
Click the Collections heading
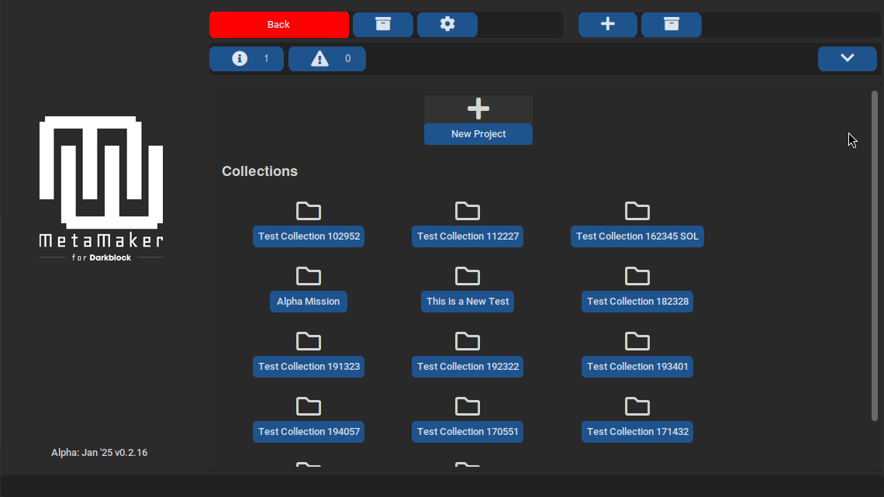pyautogui.click(x=259, y=171)
